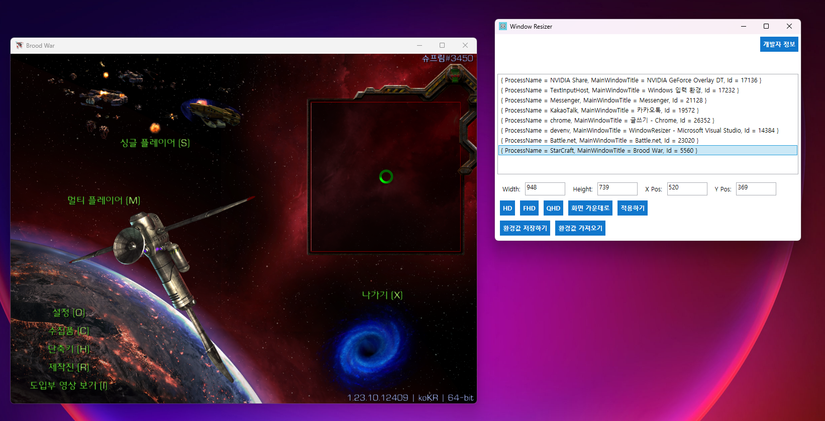Click 화면 가운데로 button
This screenshot has height=421, width=825.
[x=590, y=208]
